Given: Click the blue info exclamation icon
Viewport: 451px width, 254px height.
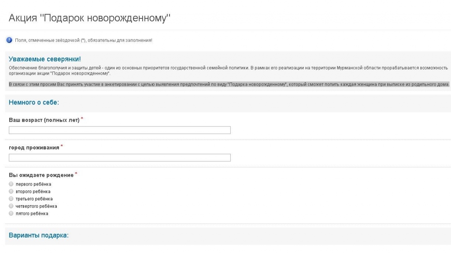Looking at the screenshot, I should pos(9,40).
